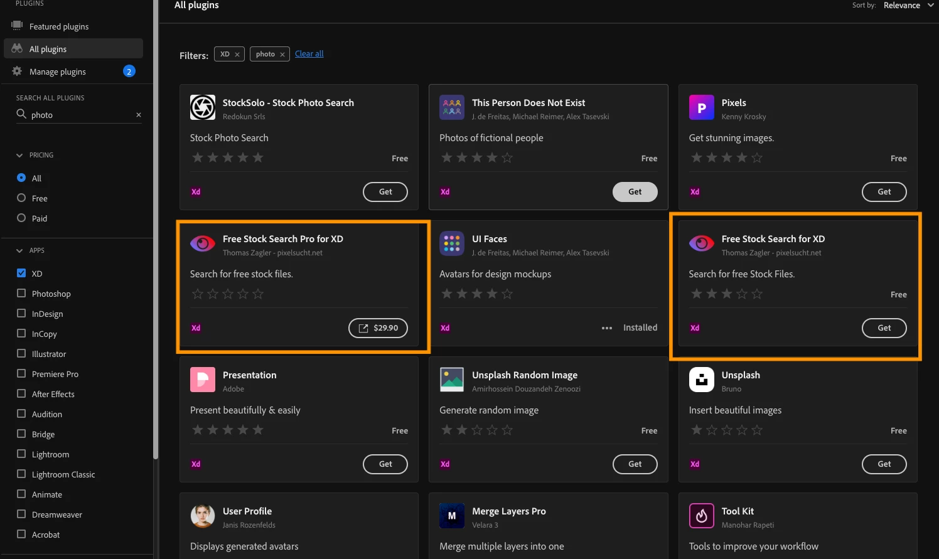939x559 pixels.
Task: Get the Unsplash plugin by Bruno
Action: click(x=884, y=464)
